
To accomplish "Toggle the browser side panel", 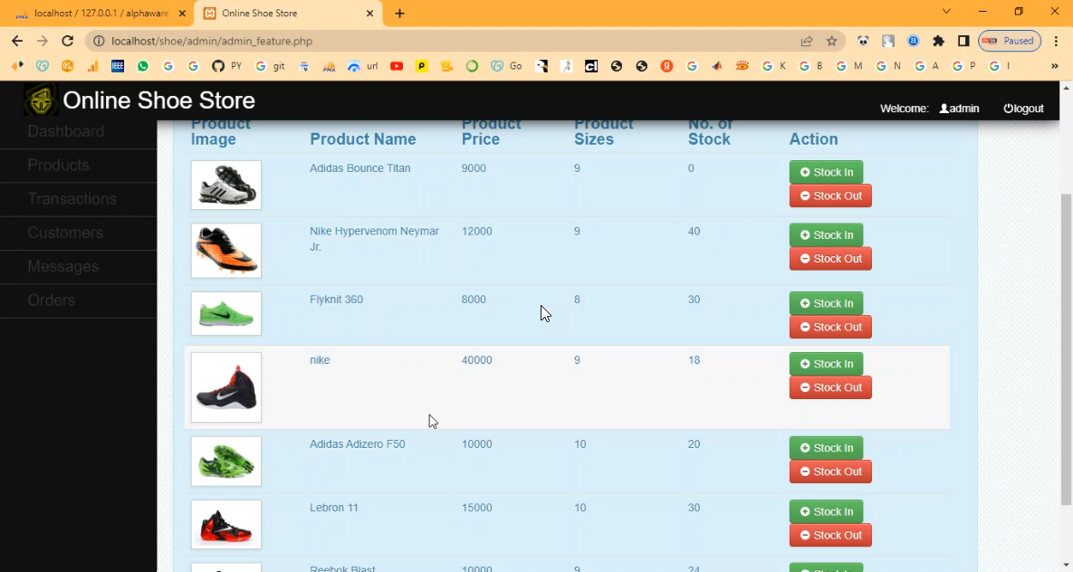I will (x=963, y=41).
